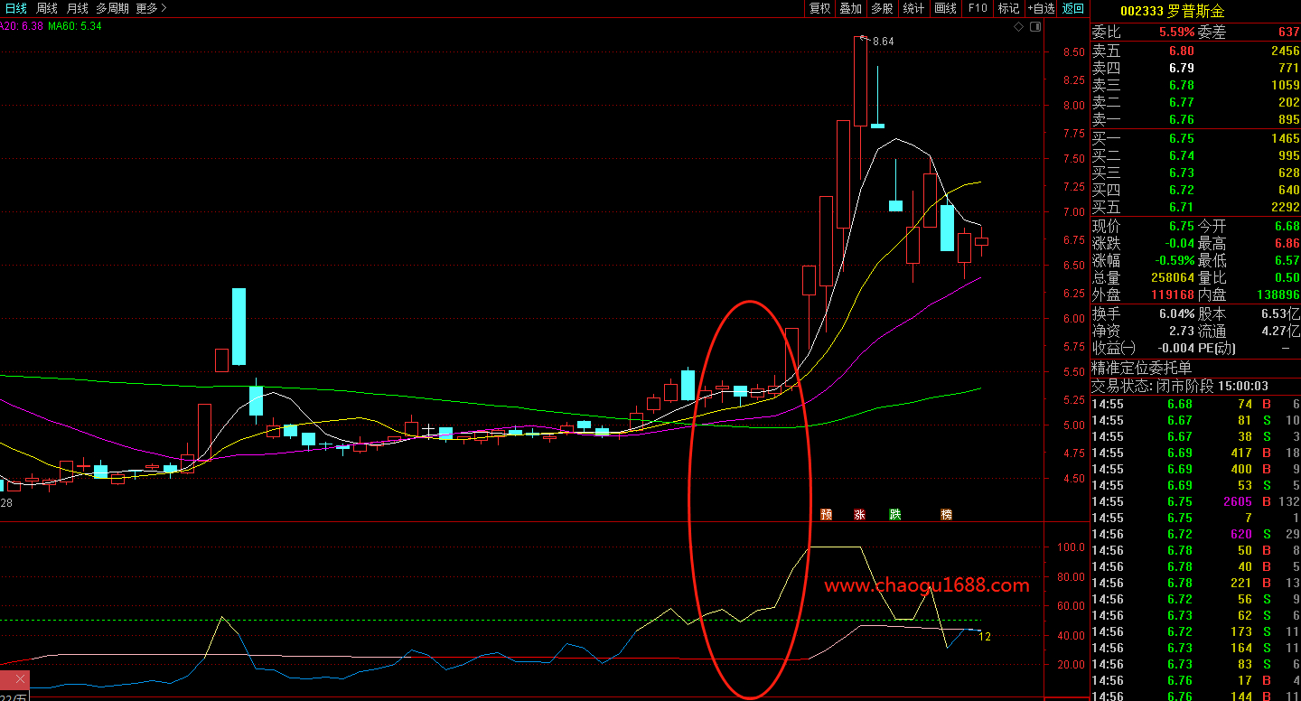
Task: Click the 买三 price 6.73
Action: (1181, 173)
